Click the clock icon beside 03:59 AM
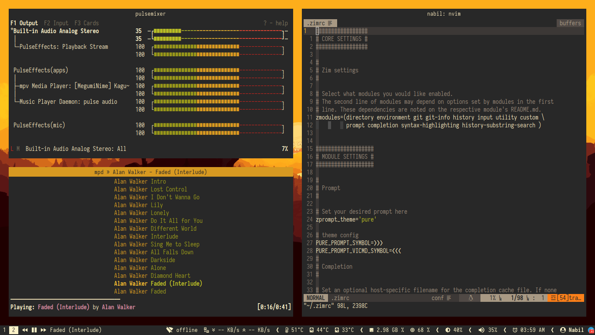595x335 pixels. [x=515, y=330]
